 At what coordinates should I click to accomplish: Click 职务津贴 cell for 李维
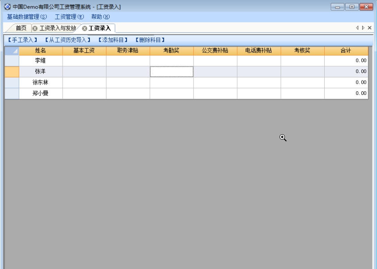[128, 60]
